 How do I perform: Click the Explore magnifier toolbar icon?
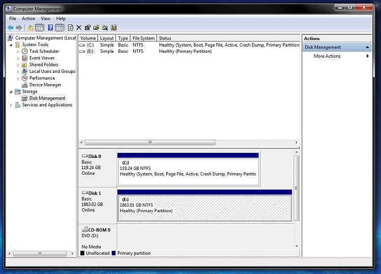click(105, 28)
